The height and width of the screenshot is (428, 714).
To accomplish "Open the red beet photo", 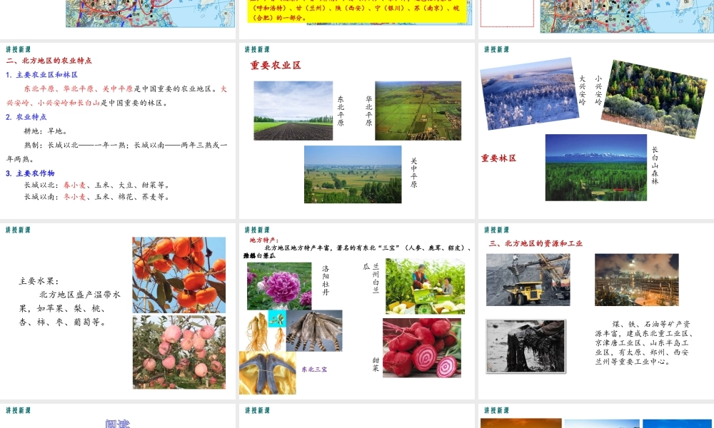I will [x=422, y=348].
